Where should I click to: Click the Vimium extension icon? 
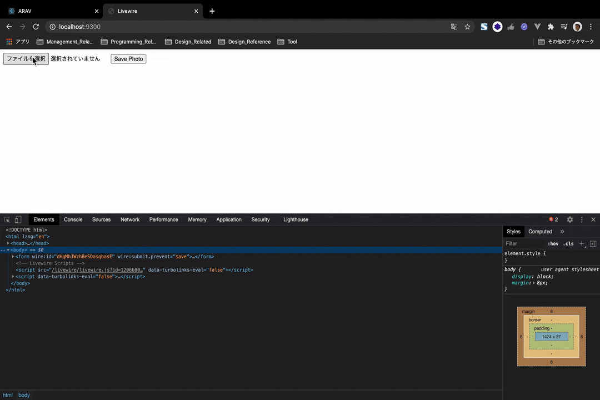[x=537, y=26]
